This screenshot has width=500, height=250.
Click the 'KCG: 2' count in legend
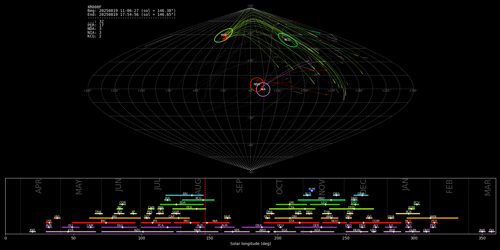coord(94,36)
